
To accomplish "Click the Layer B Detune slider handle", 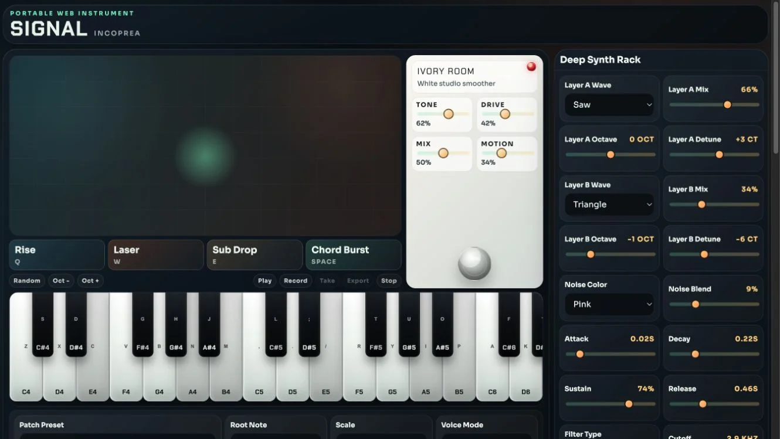I will (x=704, y=254).
